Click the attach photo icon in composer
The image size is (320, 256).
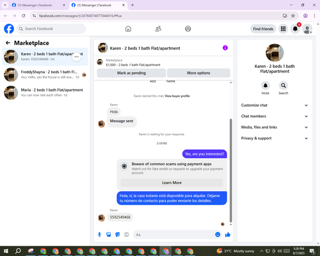pyautogui.click(x=109, y=235)
